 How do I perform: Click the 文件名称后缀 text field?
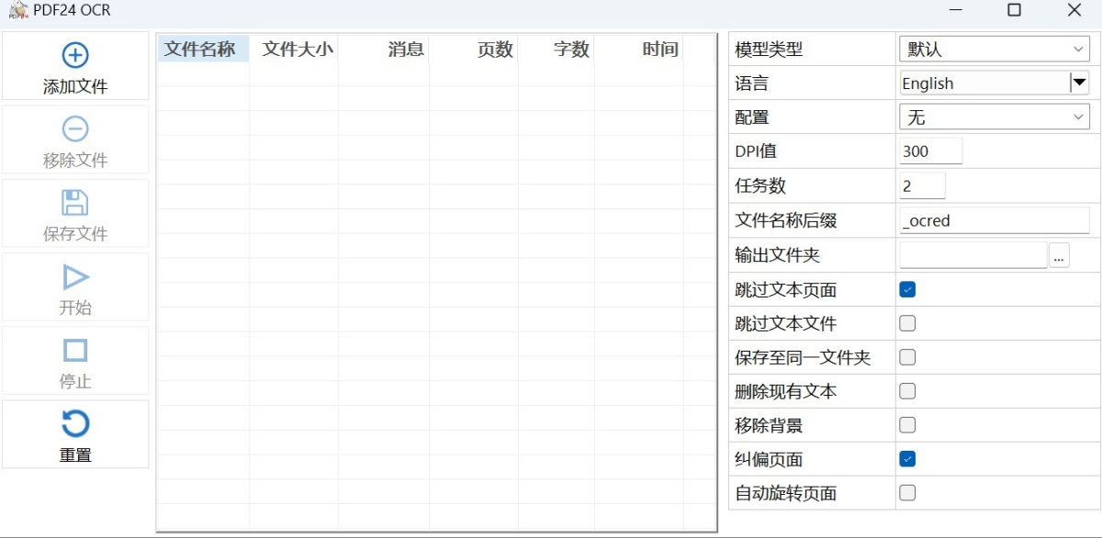[995, 220]
